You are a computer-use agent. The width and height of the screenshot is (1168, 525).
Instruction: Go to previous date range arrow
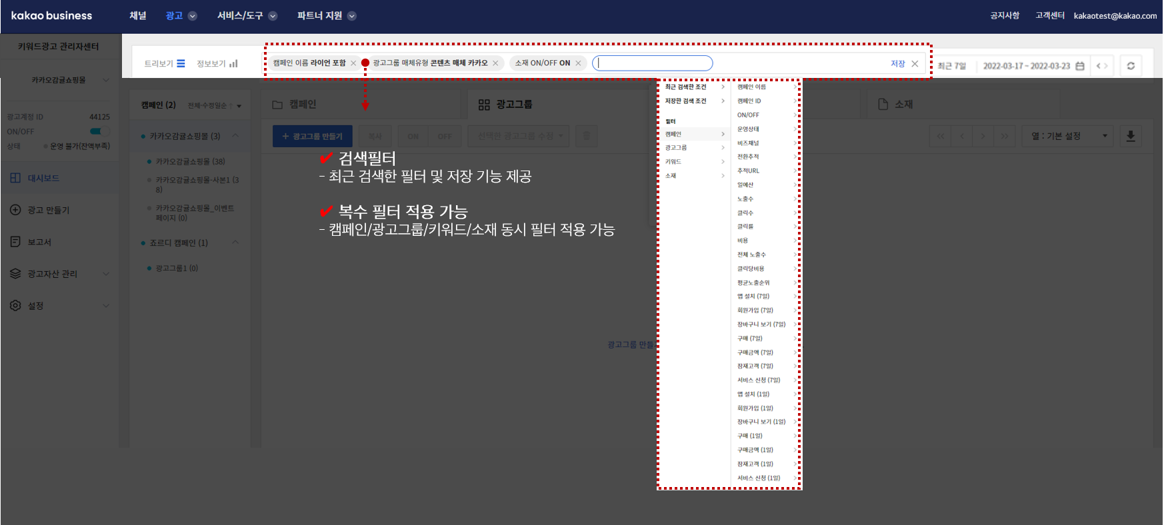click(1098, 66)
